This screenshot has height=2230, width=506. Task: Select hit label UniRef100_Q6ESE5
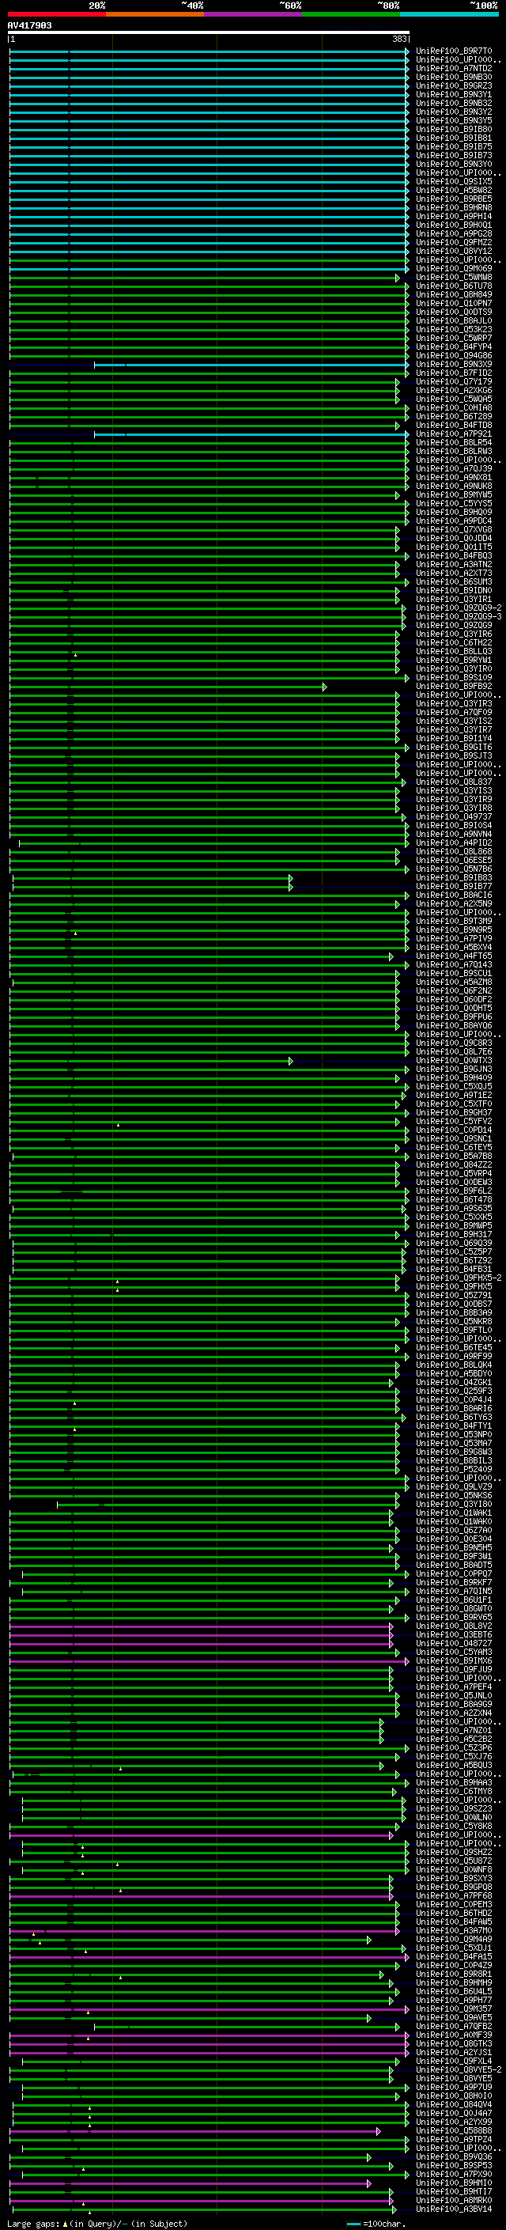454,861
